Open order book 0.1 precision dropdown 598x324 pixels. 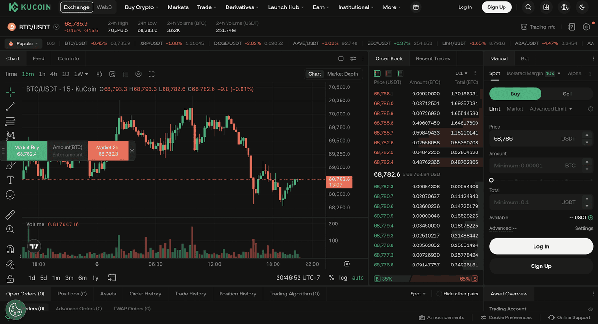click(462, 73)
